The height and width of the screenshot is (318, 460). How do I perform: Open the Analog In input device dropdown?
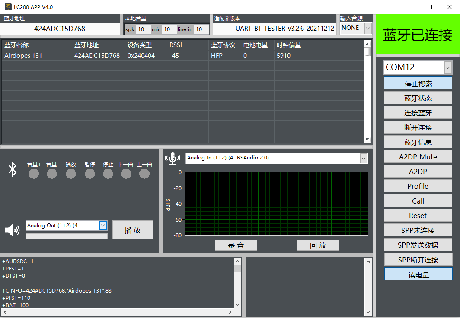coord(364,158)
